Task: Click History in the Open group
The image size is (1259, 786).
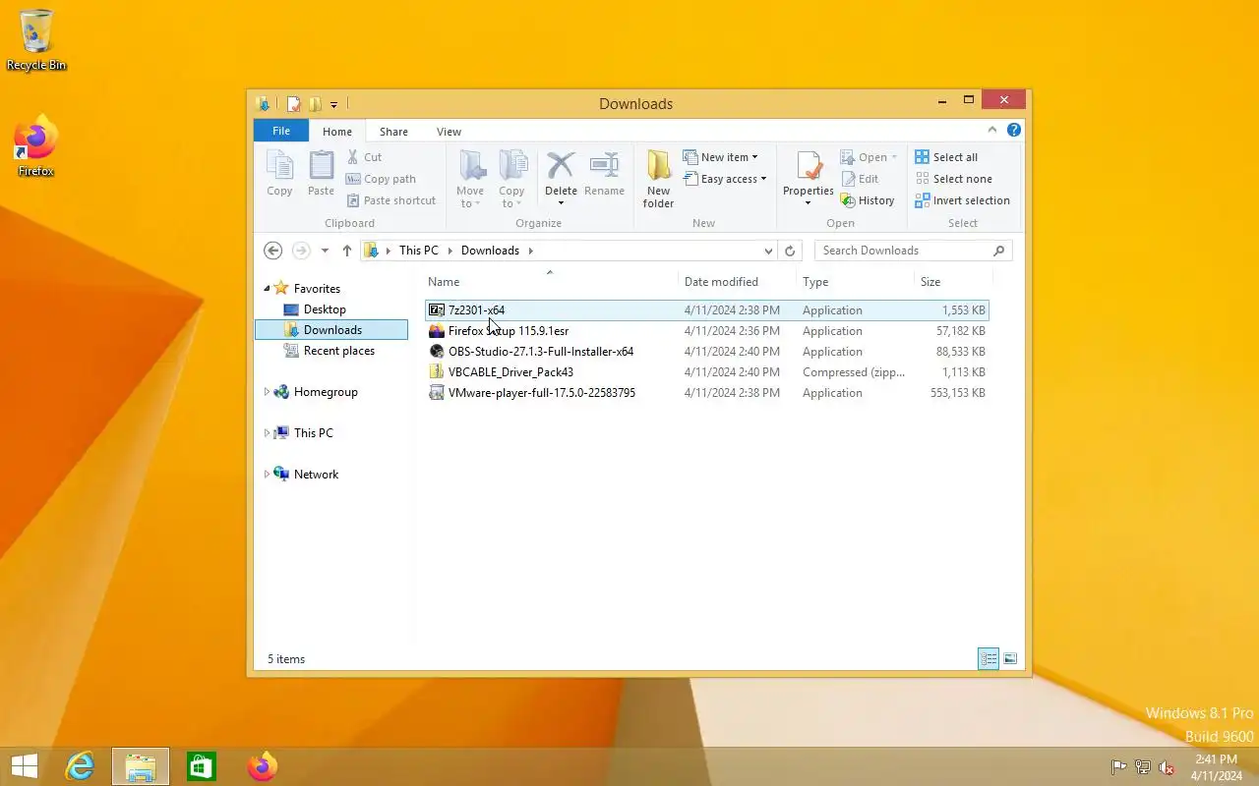Action: click(x=868, y=200)
